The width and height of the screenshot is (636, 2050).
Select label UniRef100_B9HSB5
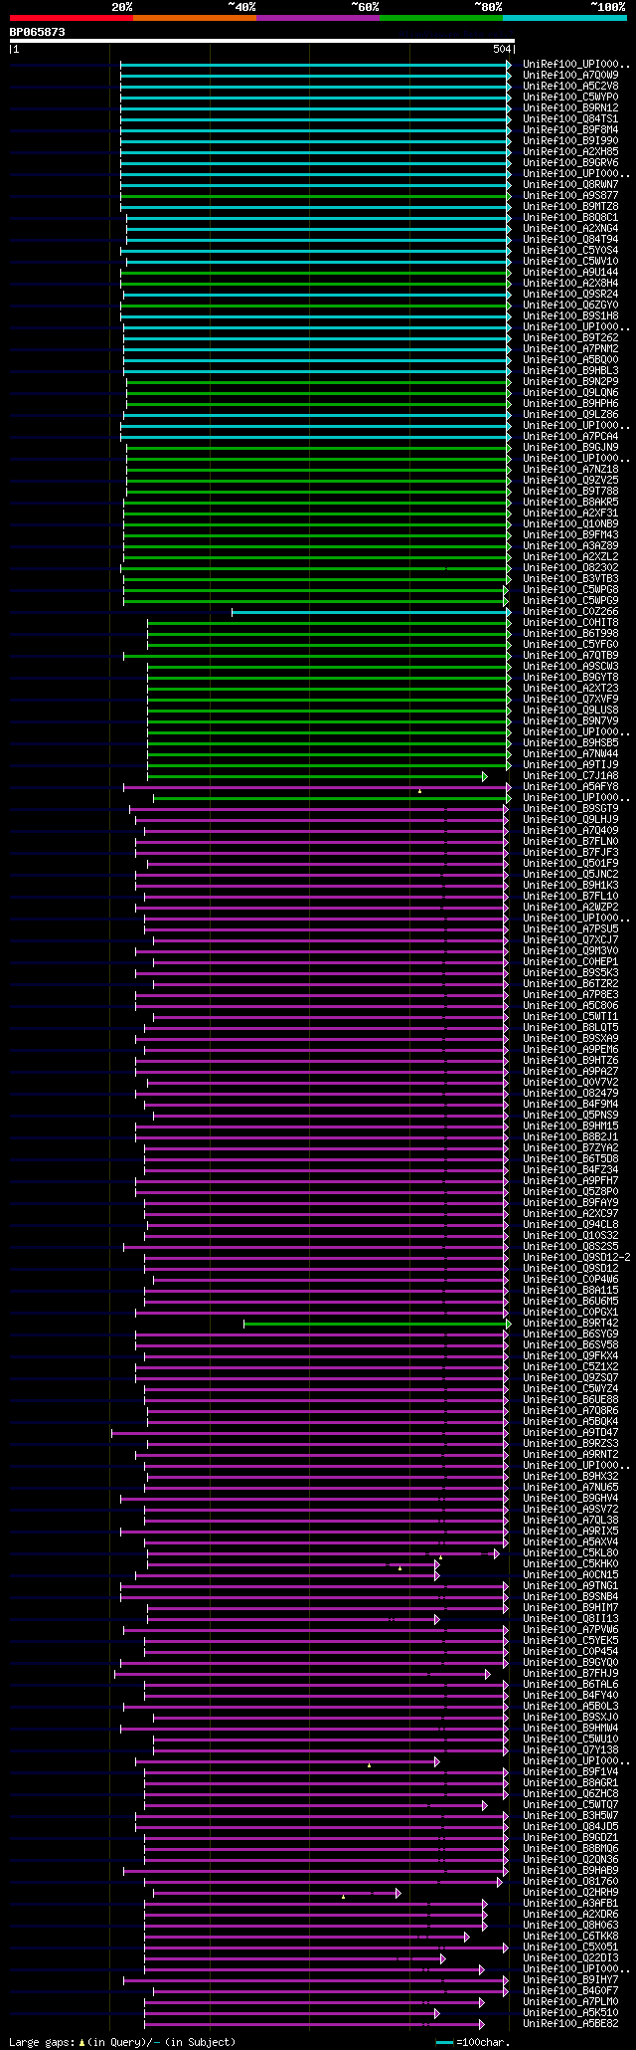pos(570,742)
